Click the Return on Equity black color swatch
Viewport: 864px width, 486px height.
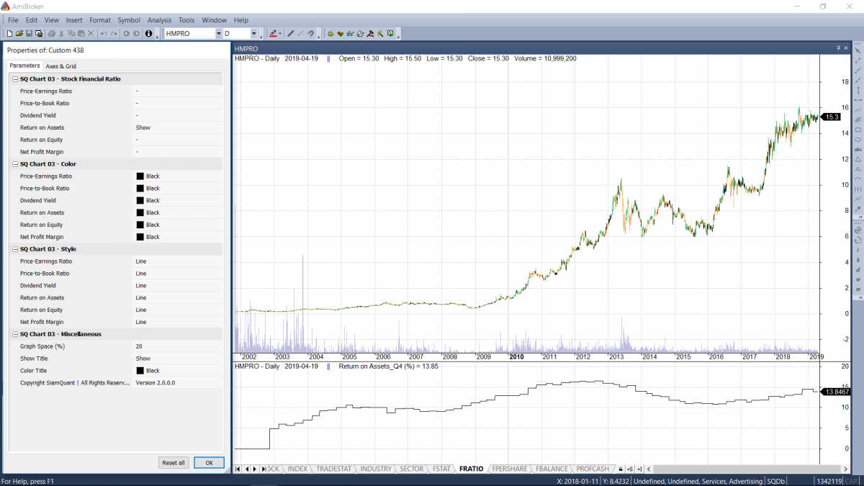point(140,225)
